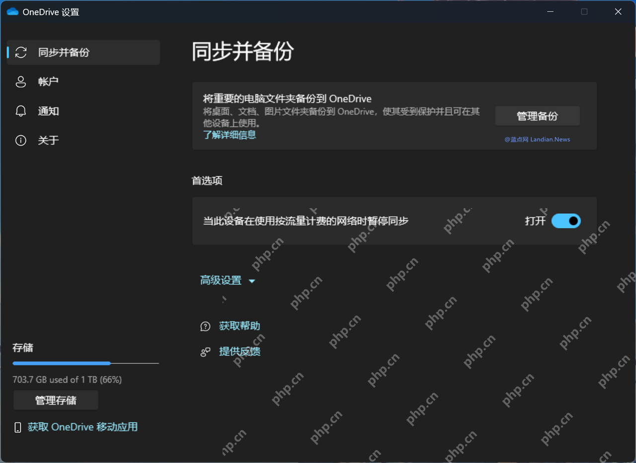Open the 获取 OneDrive 移动应用 link

pos(82,427)
